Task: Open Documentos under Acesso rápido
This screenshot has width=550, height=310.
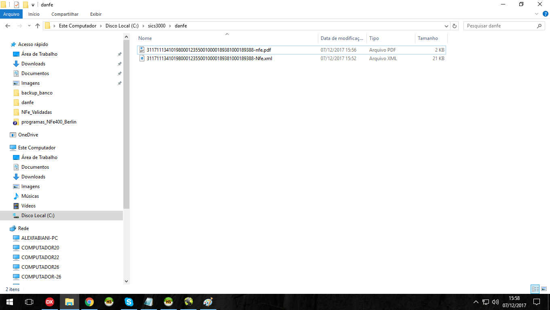Action: coord(35,73)
